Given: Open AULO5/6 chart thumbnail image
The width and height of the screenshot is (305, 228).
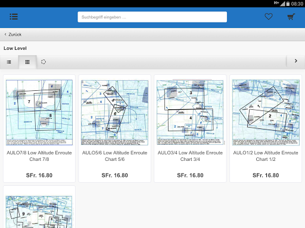Looking at the screenshot, I should click(x=115, y=112).
